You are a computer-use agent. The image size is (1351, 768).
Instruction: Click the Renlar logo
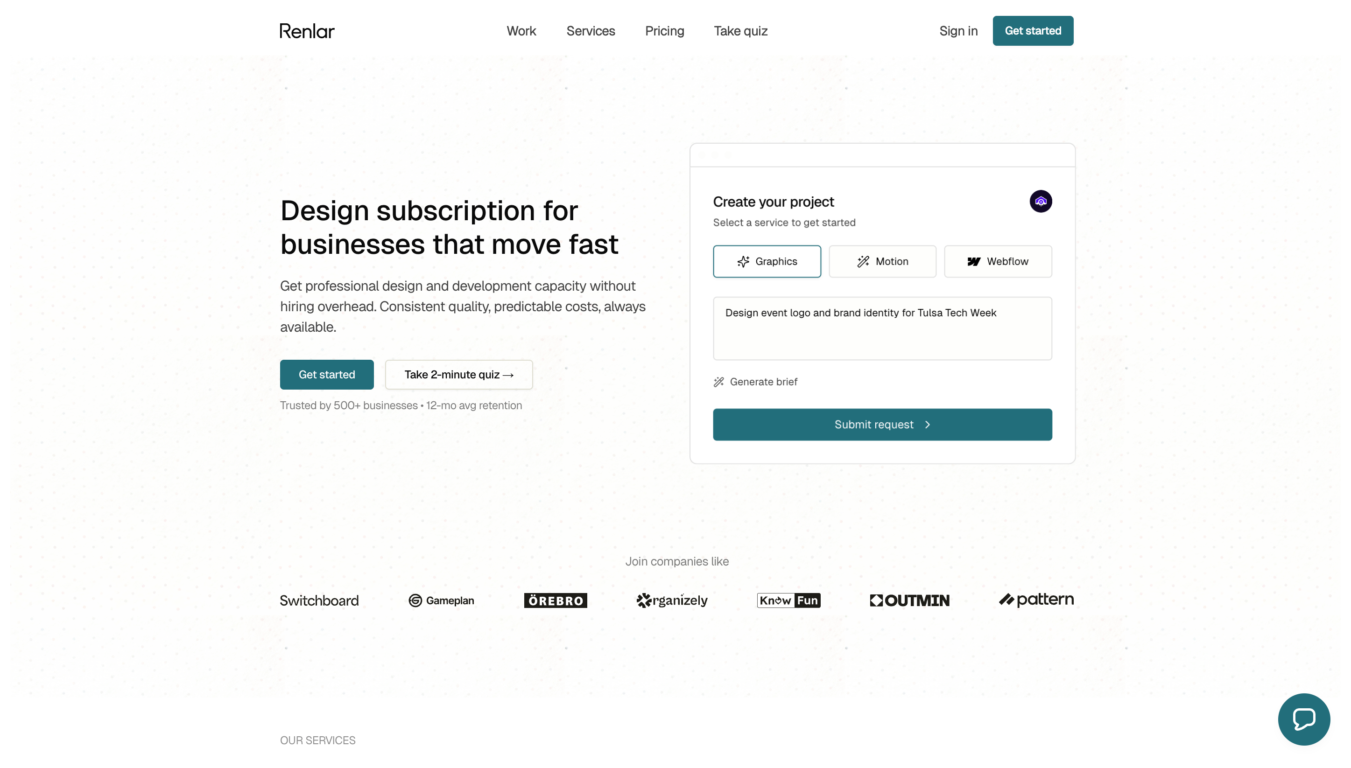tap(307, 31)
